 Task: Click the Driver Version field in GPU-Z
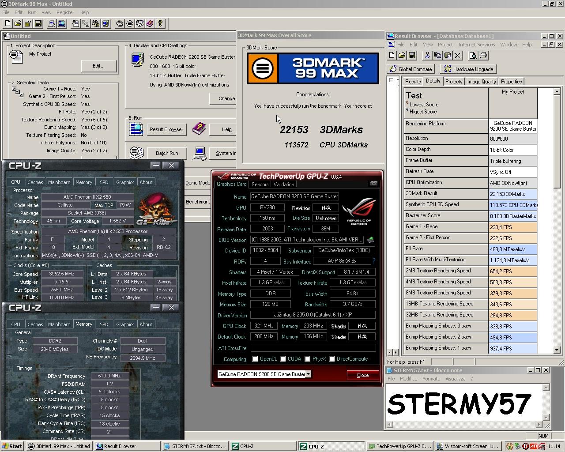point(313,315)
